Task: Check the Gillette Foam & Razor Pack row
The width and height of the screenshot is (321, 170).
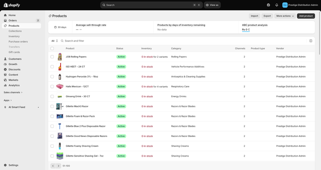Action: tap(52, 116)
